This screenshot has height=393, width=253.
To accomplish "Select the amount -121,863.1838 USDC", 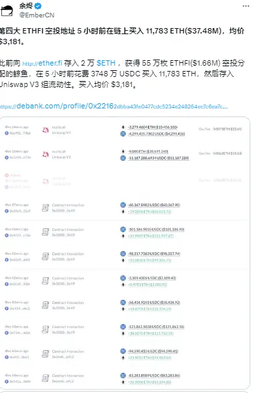I will [x=156, y=327].
